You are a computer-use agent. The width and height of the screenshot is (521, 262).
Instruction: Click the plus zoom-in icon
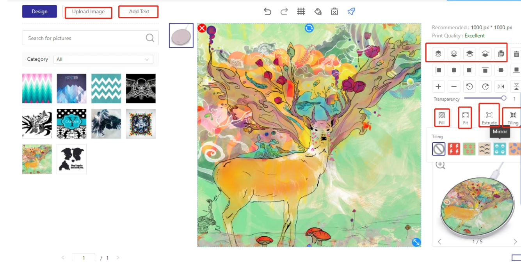[x=439, y=87]
